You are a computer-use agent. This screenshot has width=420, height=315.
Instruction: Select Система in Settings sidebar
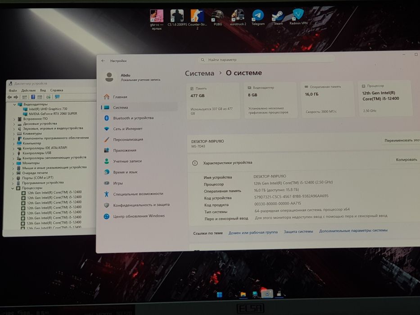139,108
